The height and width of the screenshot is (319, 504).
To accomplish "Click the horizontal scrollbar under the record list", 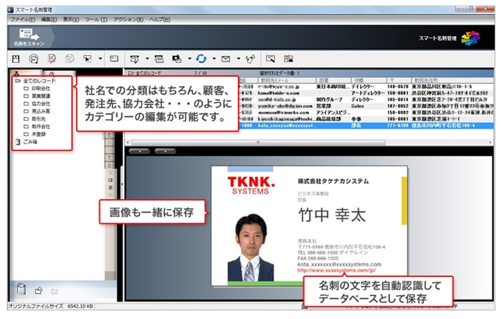I will [x=257, y=142].
